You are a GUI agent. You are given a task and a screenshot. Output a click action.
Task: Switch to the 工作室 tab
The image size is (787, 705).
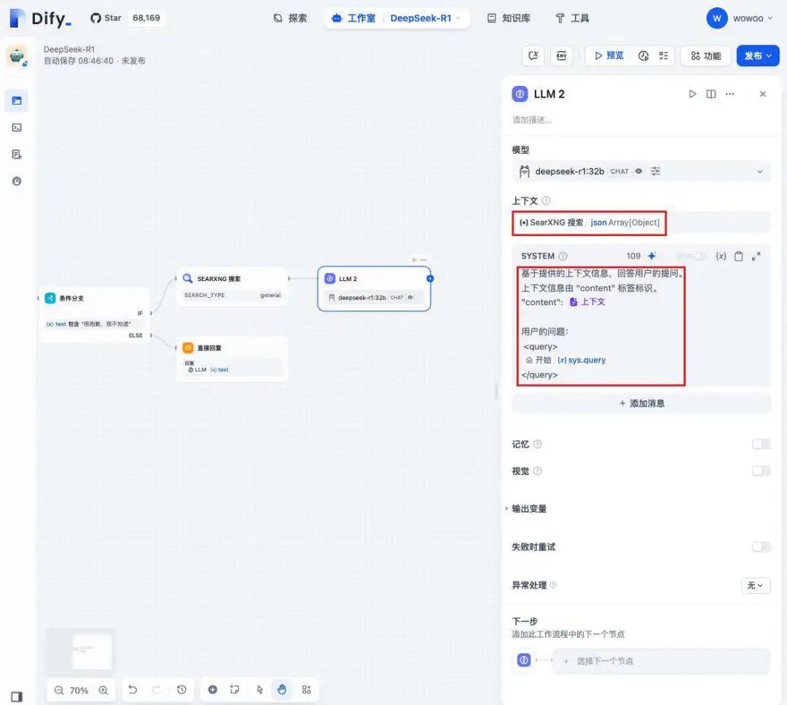(353, 18)
